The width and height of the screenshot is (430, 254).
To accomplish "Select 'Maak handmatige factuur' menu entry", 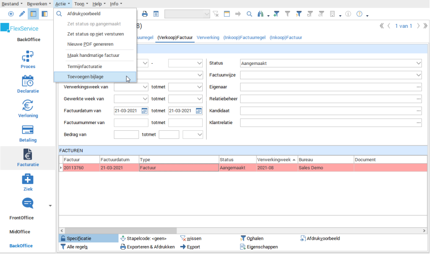I will point(93,56).
